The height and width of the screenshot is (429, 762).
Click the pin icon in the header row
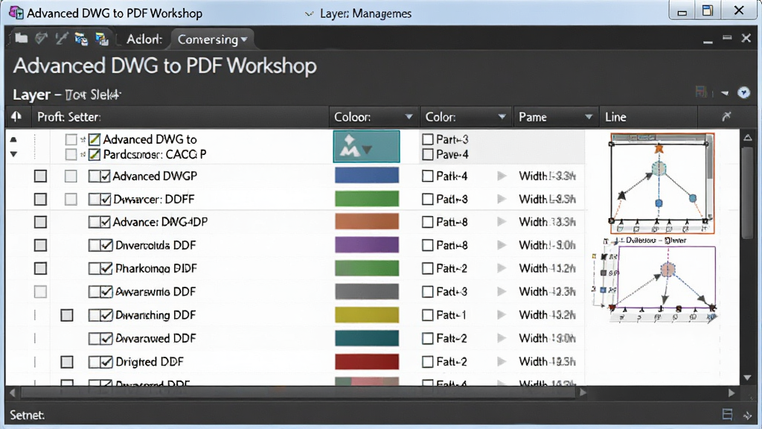(x=726, y=116)
